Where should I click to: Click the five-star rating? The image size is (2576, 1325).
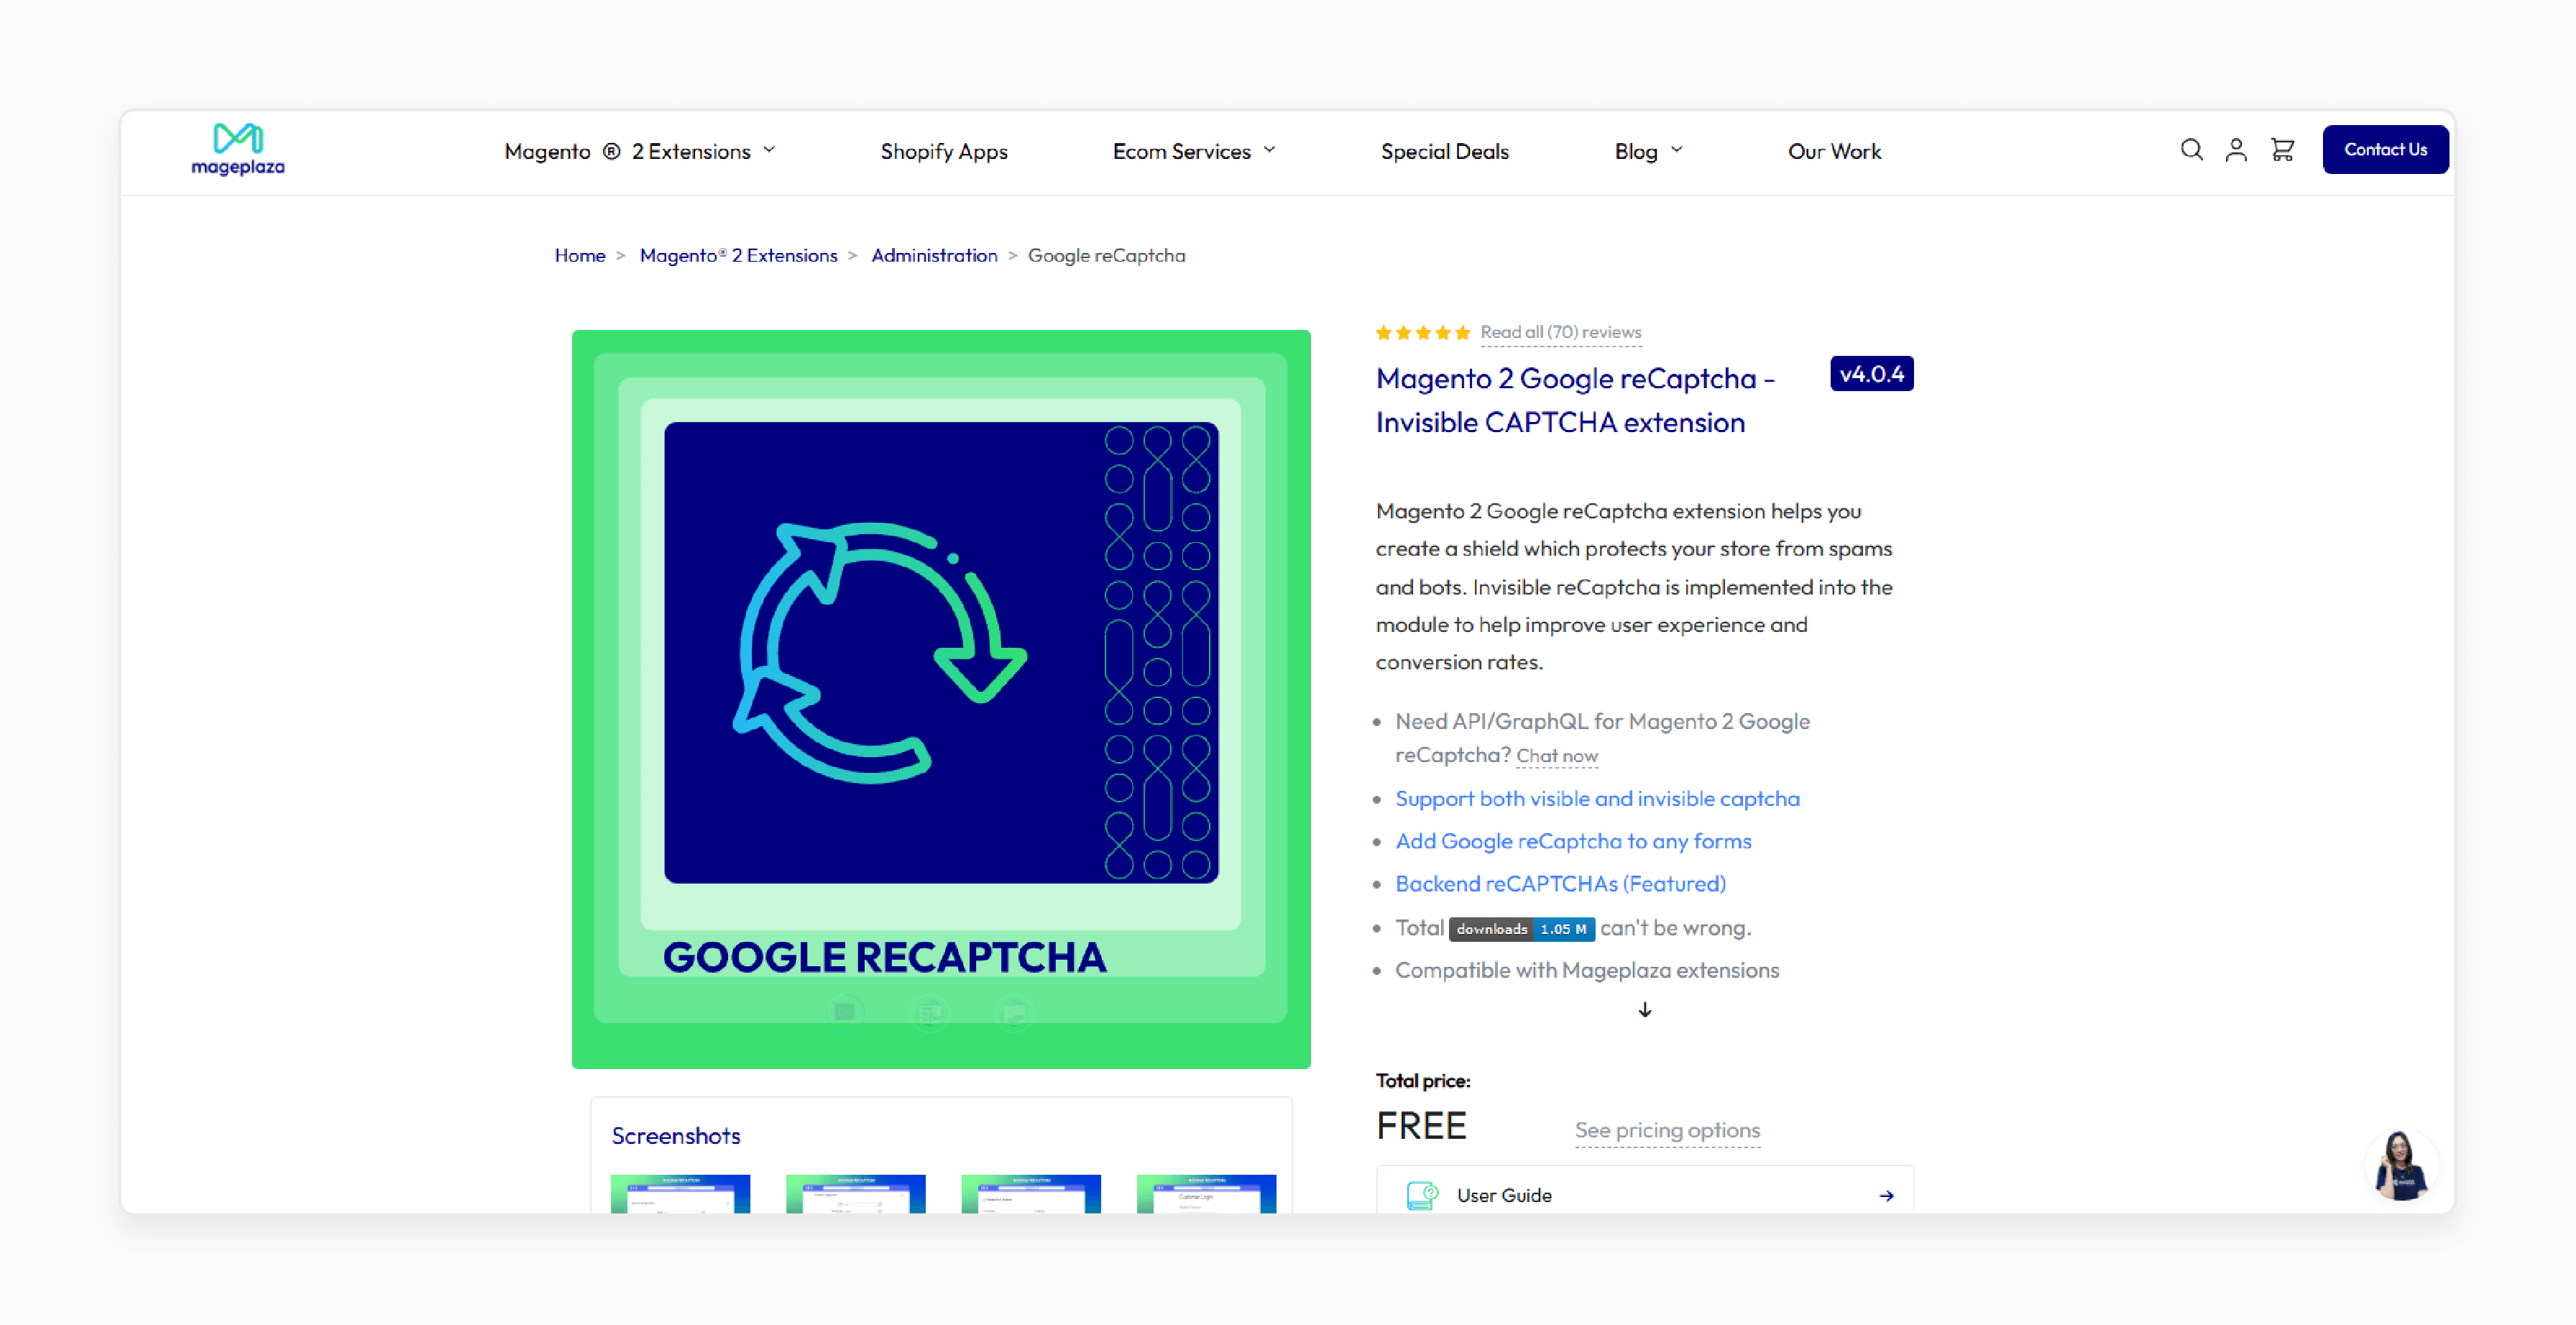1422,333
